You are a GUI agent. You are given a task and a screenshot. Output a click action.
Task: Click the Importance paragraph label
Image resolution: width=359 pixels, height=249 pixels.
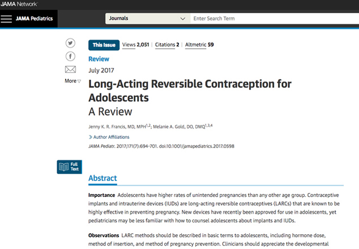tap(102, 195)
